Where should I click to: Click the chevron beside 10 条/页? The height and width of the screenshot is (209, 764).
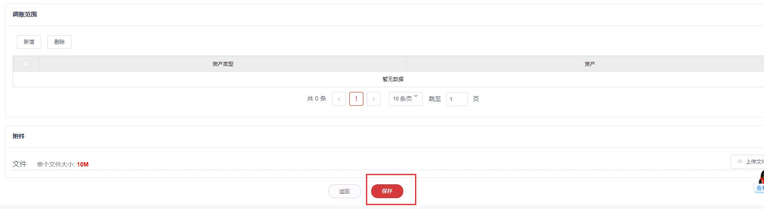click(416, 96)
